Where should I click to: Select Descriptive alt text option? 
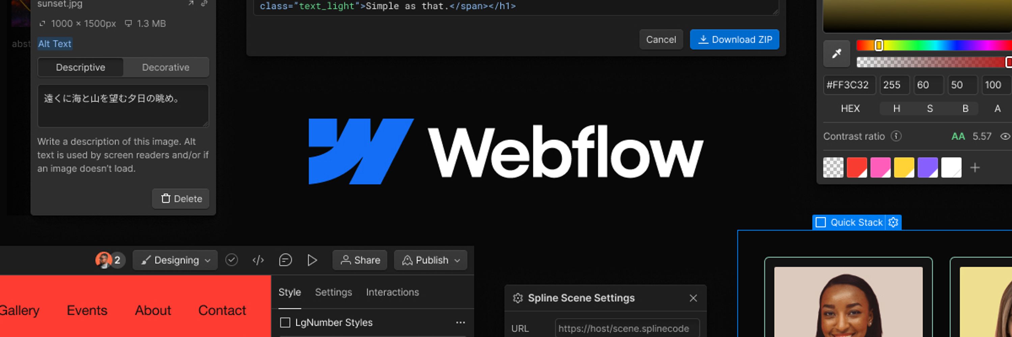[x=81, y=67]
